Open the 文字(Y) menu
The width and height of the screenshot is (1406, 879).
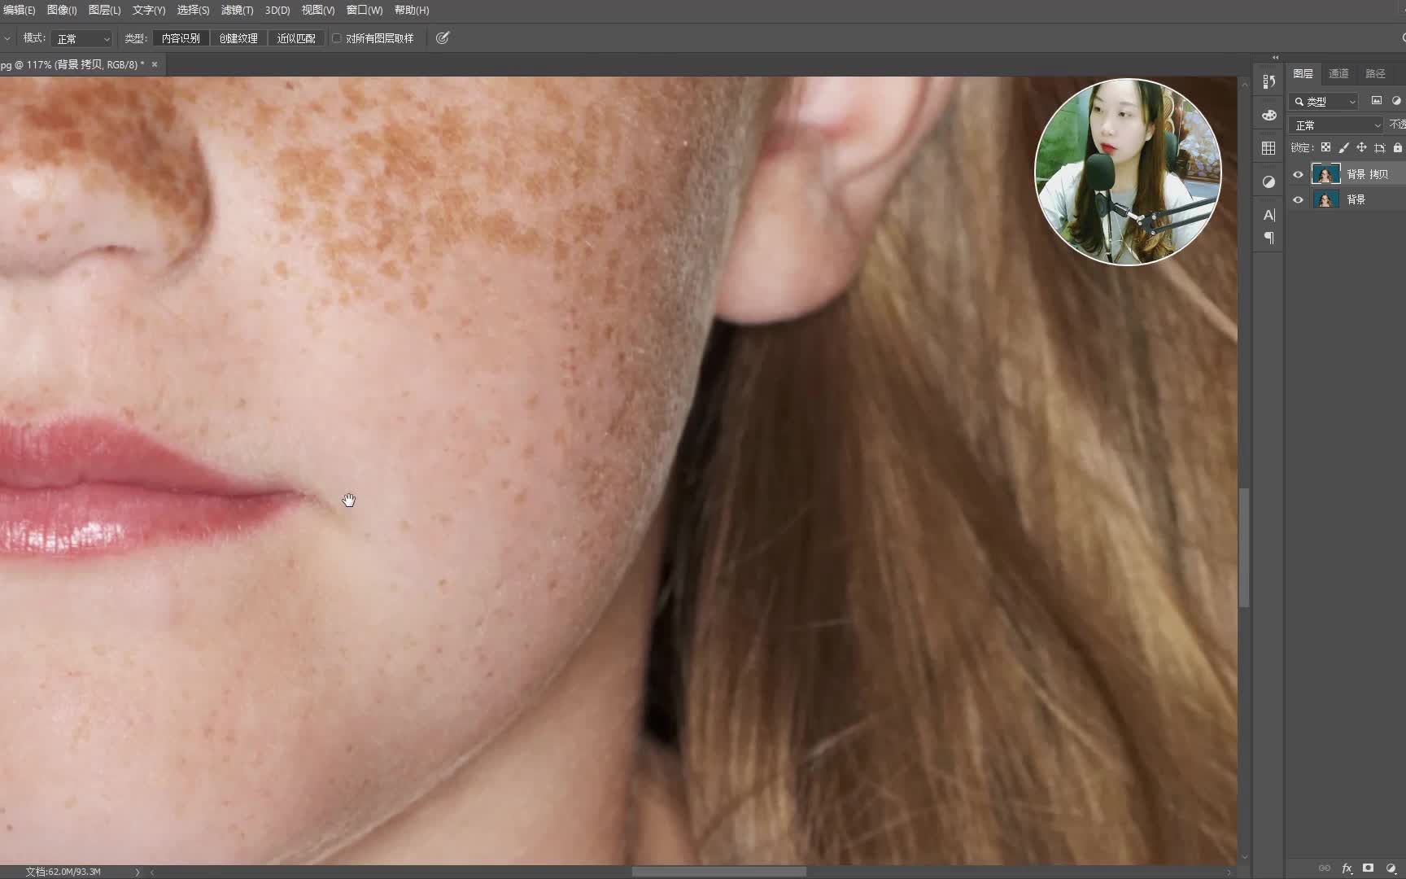tap(149, 10)
